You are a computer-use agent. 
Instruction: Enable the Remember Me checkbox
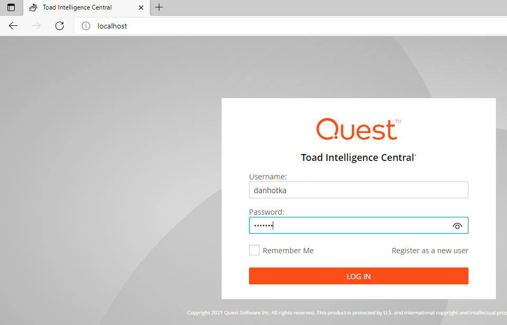254,250
